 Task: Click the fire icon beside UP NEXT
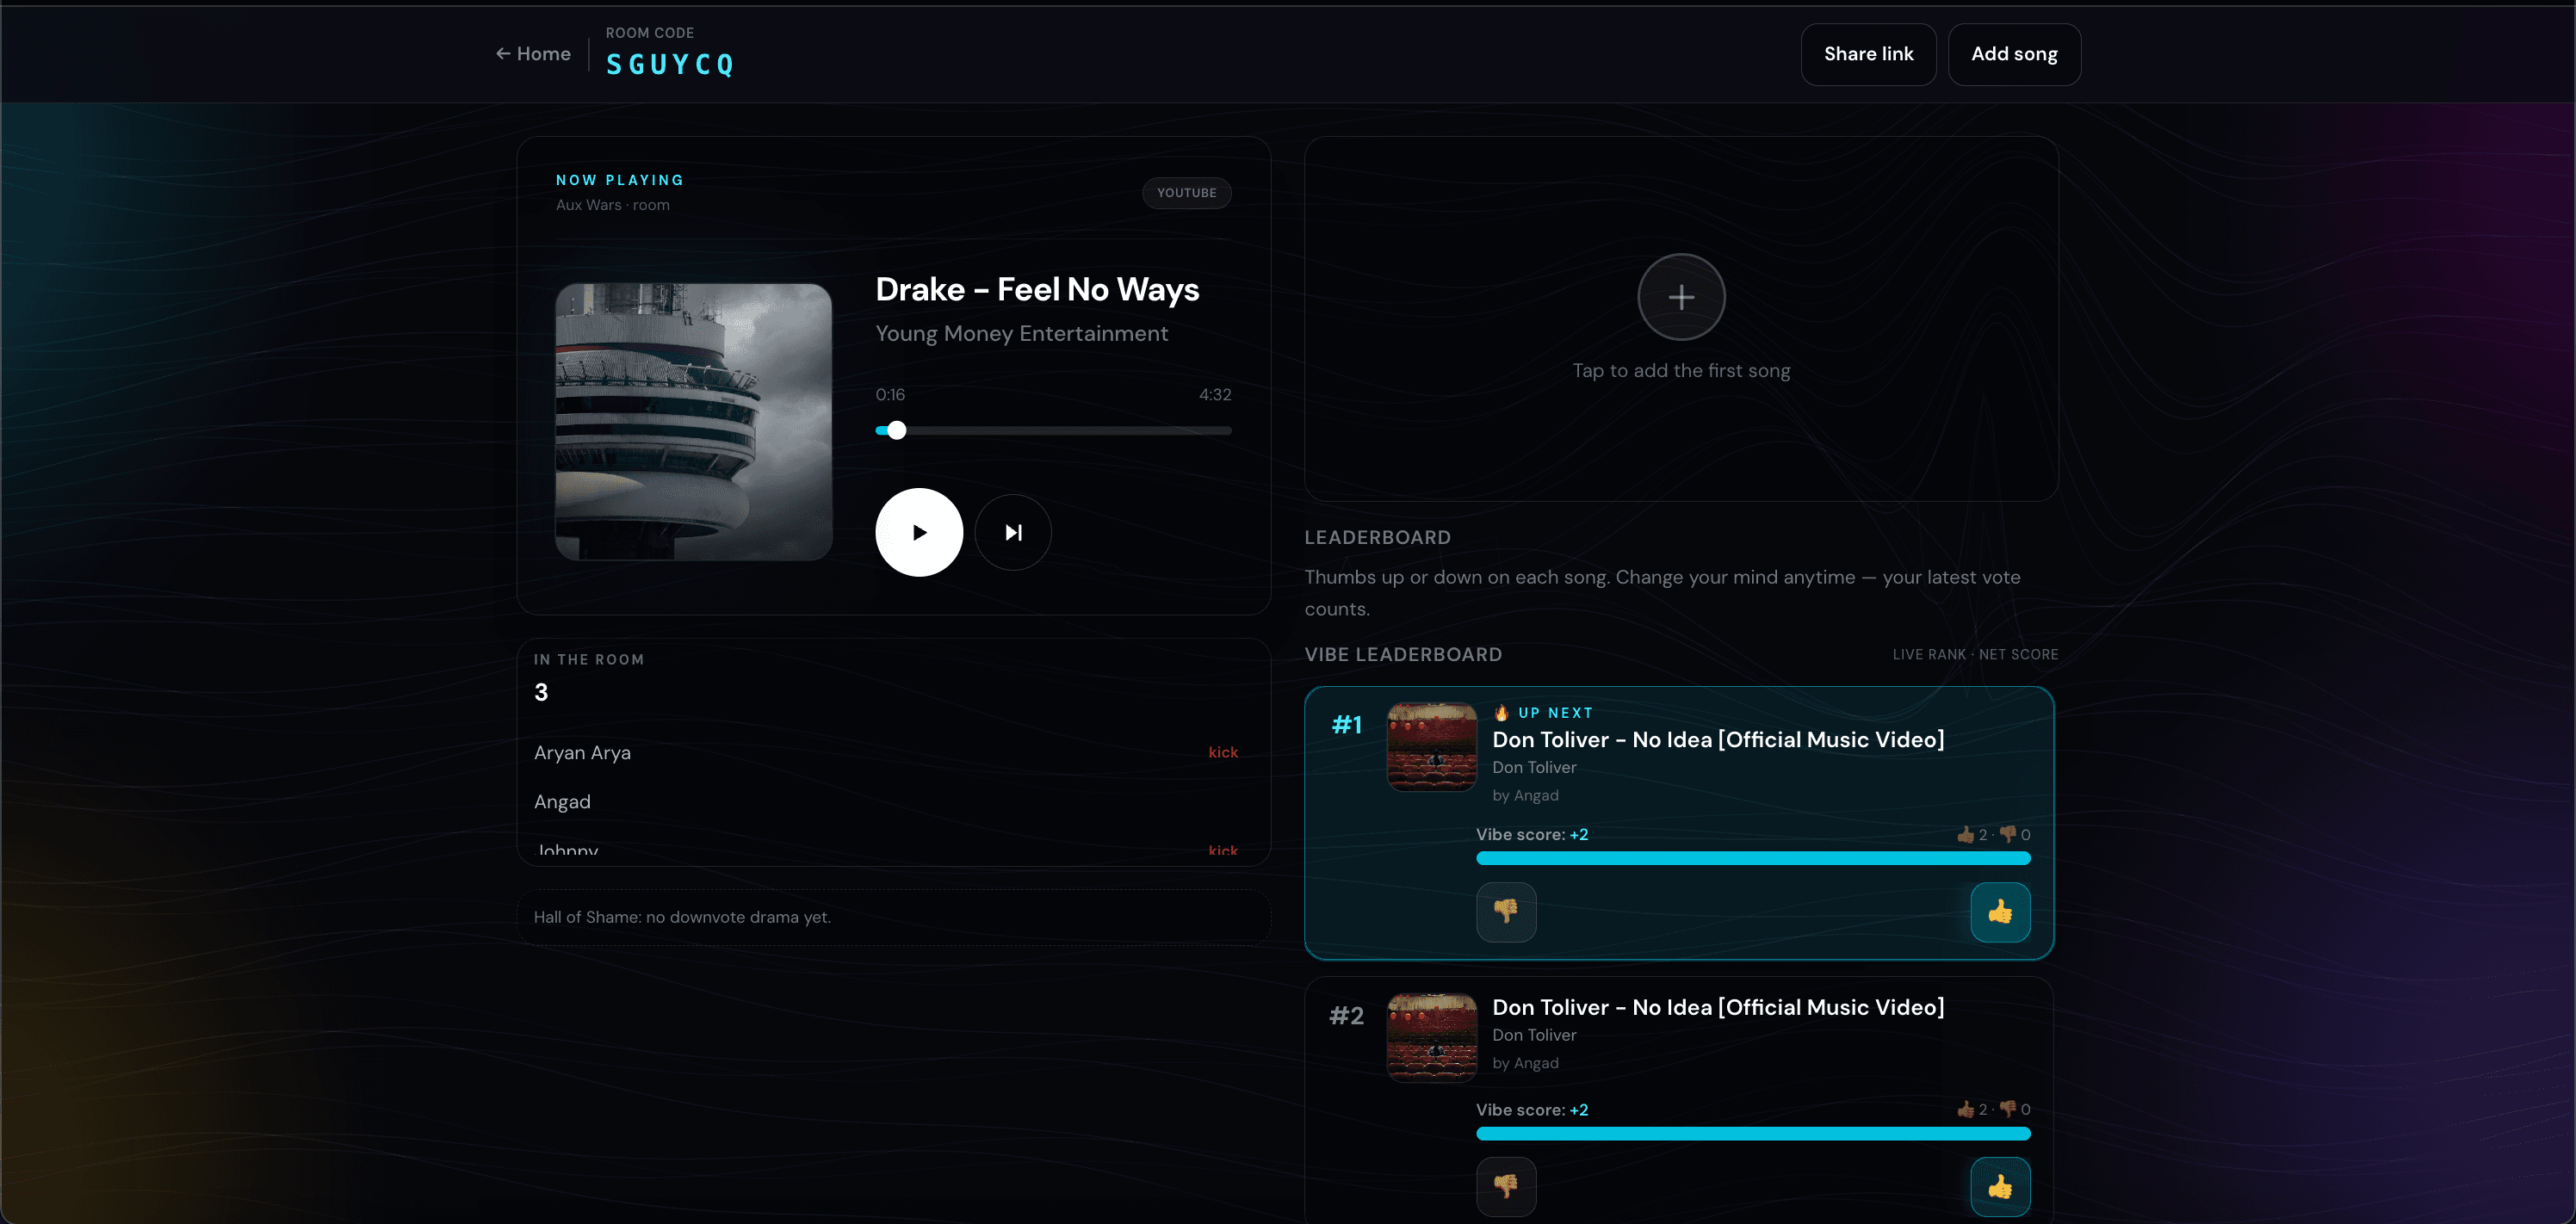coord(1501,712)
